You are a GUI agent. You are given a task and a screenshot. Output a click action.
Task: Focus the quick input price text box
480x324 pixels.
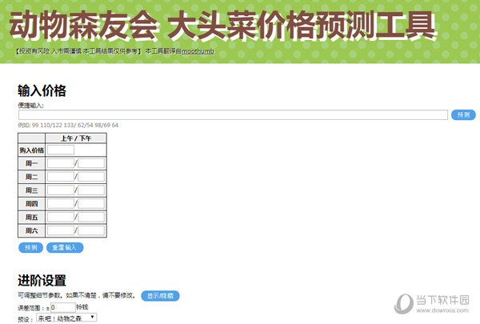coord(233,115)
